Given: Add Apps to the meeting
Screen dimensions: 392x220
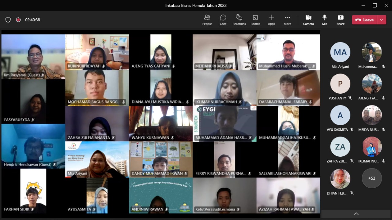Looking at the screenshot, I should (x=271, y=20).
